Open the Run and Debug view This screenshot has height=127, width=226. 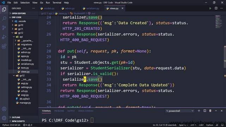(x=4, y=37)
